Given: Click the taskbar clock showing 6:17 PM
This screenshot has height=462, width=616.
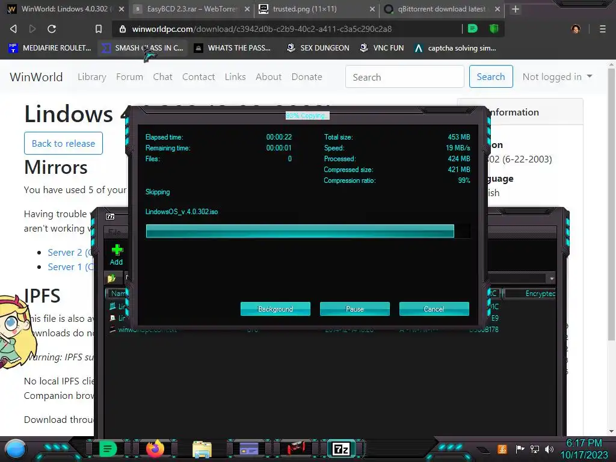Looking at the screenshot, I should pos(584,443).
